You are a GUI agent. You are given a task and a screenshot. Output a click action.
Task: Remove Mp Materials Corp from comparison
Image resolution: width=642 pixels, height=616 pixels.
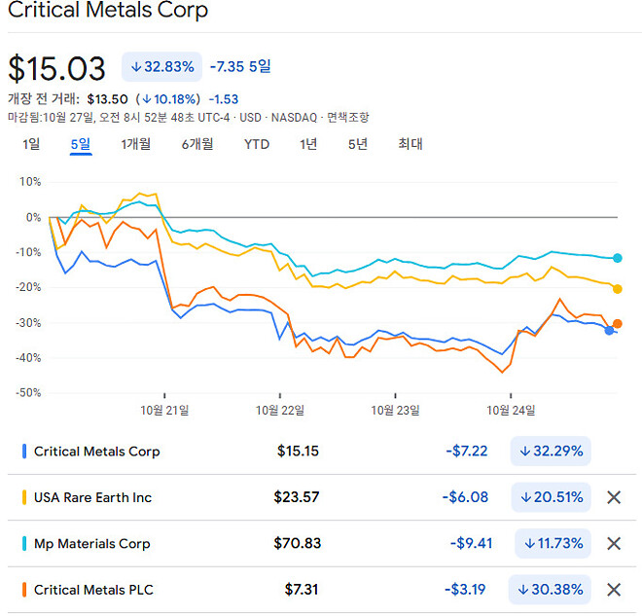[x=614, y=543]
